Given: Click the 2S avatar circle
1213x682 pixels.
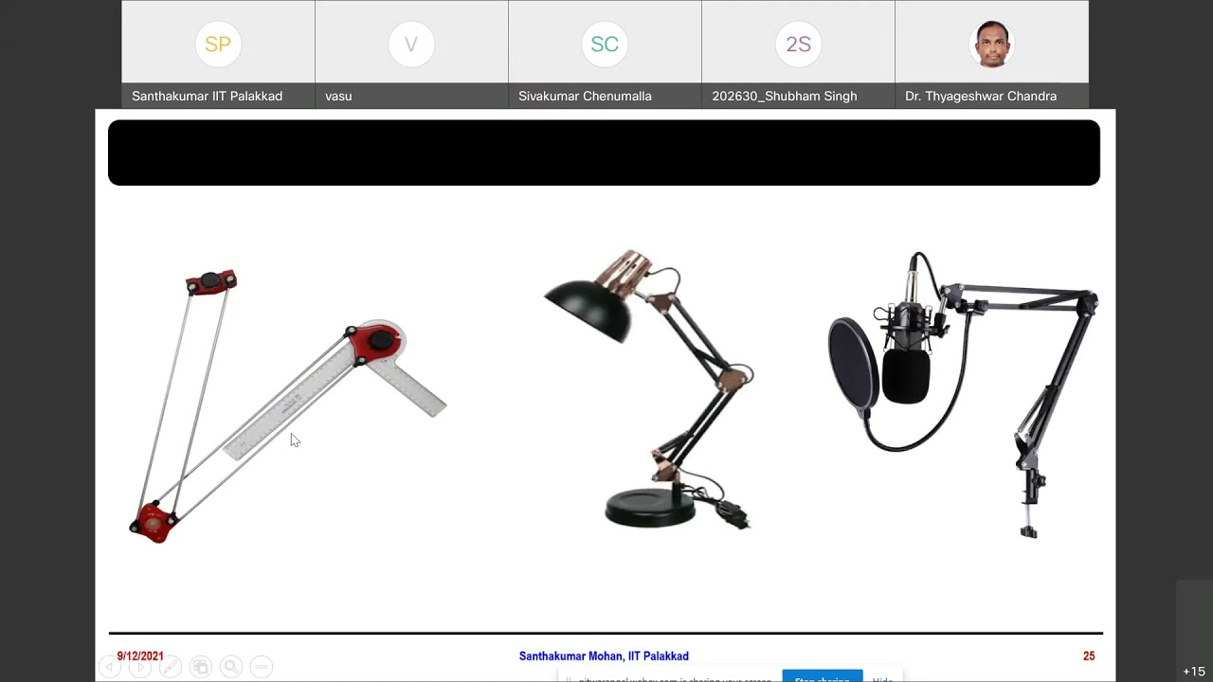Looking at the screenshot, I should (x=798, y=45).
